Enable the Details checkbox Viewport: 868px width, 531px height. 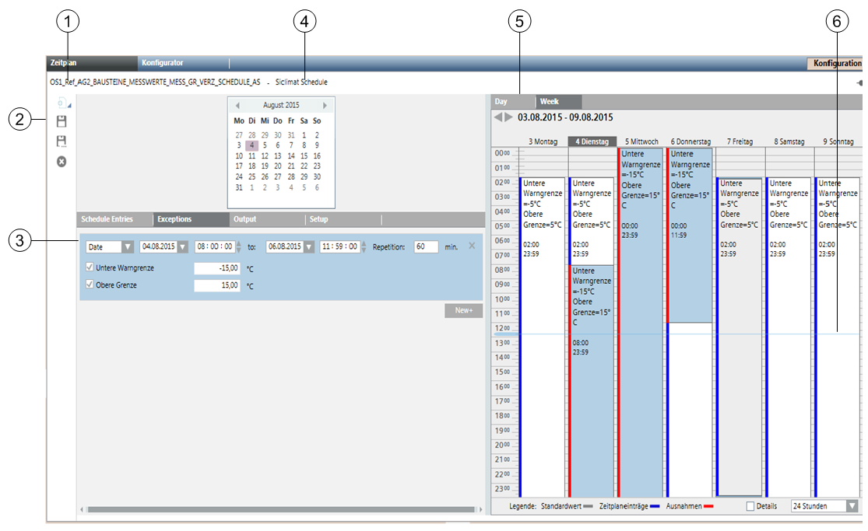coord(750,506)
